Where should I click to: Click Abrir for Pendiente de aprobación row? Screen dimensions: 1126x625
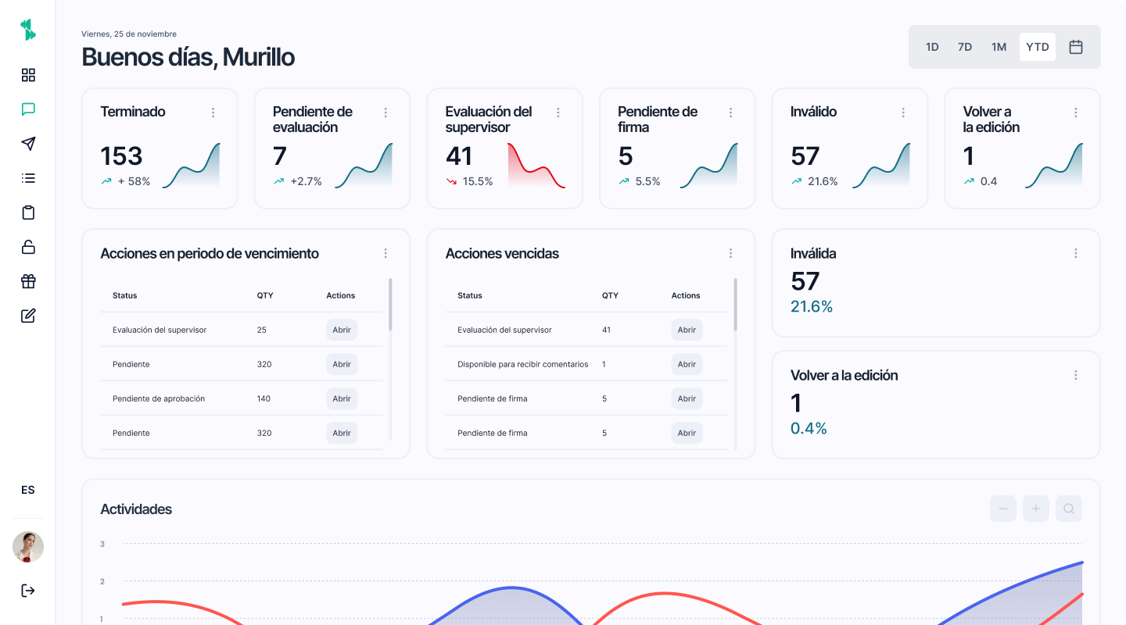pos(342,398)
